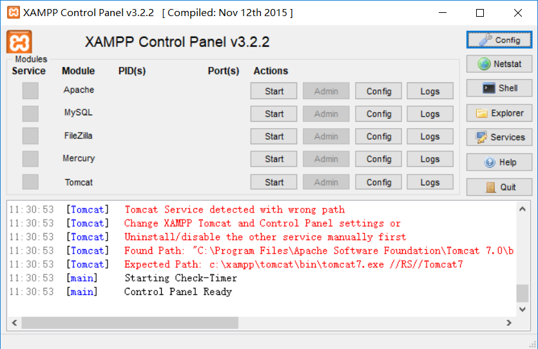Close the XAMPP window
This screenshot has height=349, width=538.
click(518, 13)
